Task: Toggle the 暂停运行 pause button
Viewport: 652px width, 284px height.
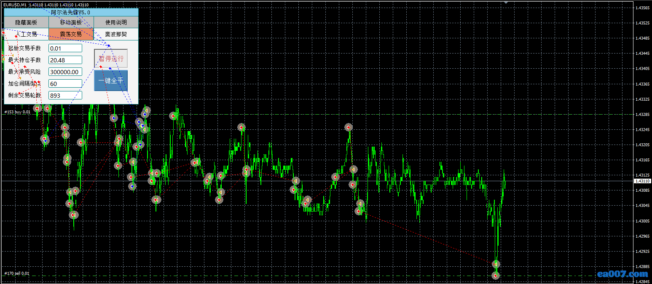Action: pyautogui.click(x=111, y=59)
